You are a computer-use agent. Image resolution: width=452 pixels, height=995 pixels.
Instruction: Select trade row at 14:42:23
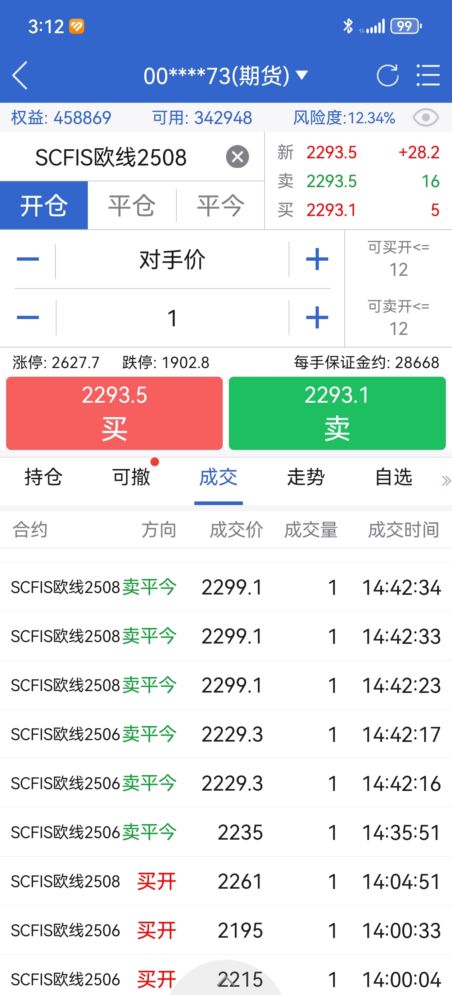(x=226, y=685)
